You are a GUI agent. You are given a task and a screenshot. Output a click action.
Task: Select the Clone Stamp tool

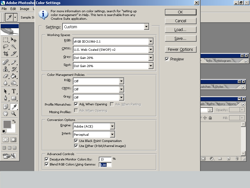(x=5, y=69)
